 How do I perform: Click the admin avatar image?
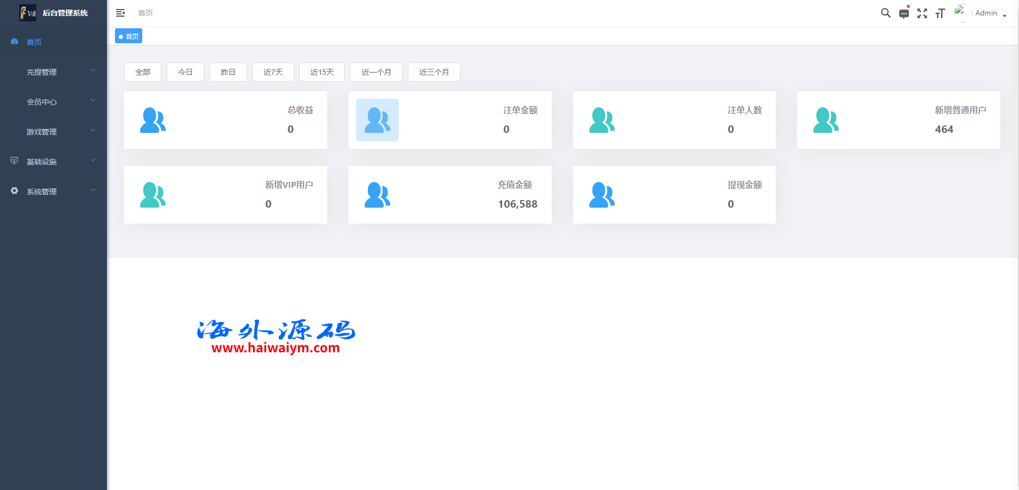point(960,13)
